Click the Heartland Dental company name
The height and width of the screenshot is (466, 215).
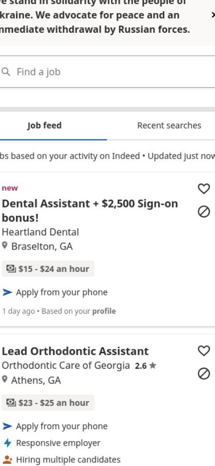pyautogui.click(x=41, y=232)
